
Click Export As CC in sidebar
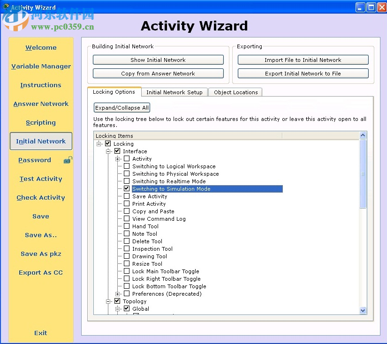[41, 272]
